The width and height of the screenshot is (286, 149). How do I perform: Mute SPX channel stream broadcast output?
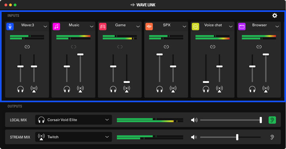coord(173,89)
